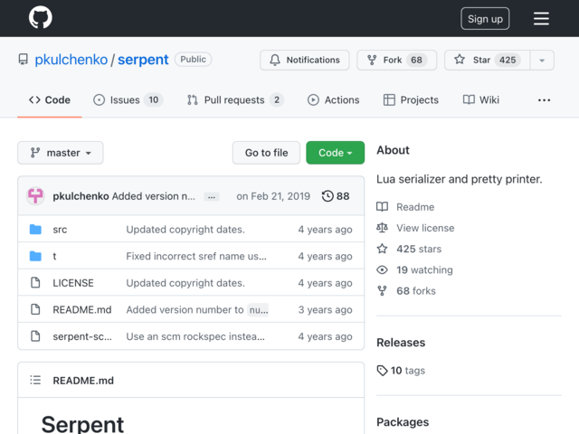Click the Sign up button
Image resolution: width=579 pixels, height=434 pixels.
[x=485, y=18]
